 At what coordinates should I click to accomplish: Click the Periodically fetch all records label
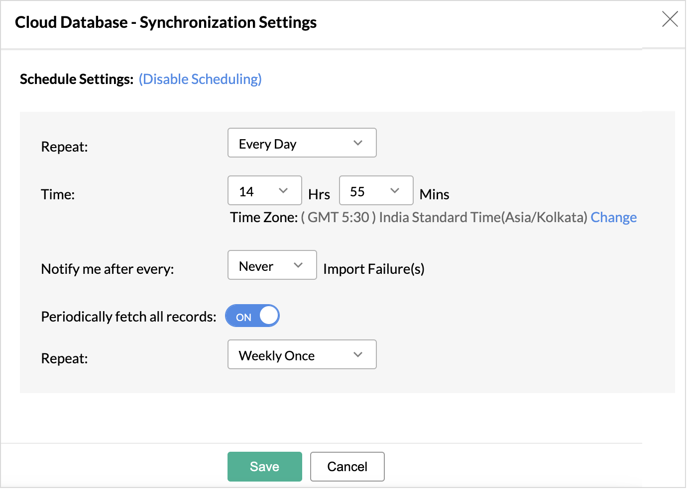click(x=128, y=317)
